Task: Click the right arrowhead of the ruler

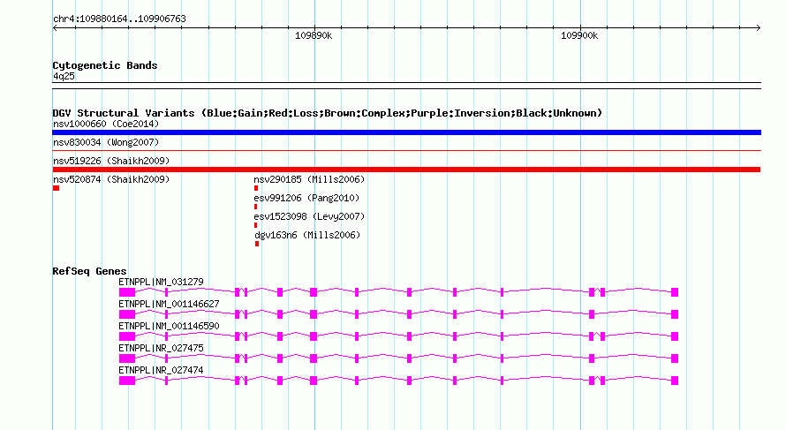Action: tap(759, 28)
